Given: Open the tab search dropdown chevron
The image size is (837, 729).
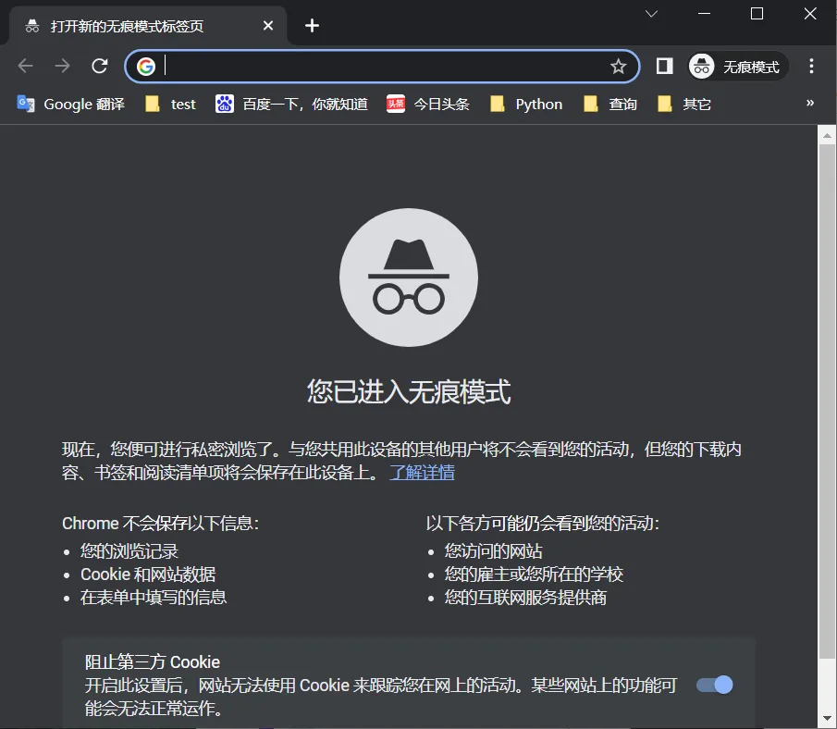Looking at the screenshot, I should coord(650,15).
